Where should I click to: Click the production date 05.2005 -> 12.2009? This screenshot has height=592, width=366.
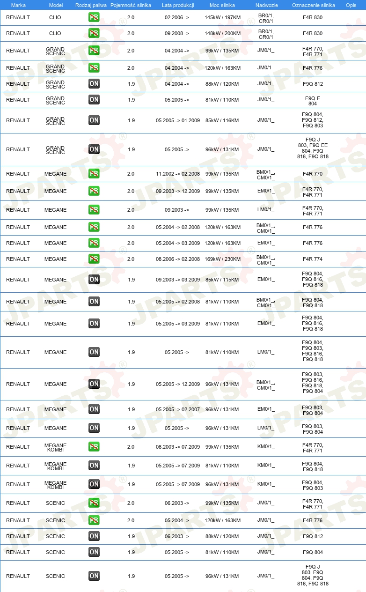click(x=178, y=384)
